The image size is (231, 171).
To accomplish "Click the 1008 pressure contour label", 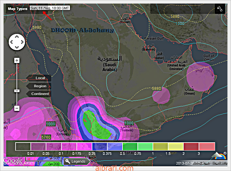I will 51,124.
